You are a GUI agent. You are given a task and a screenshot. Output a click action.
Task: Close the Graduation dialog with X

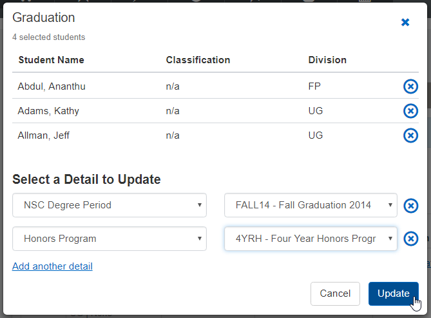coord(405,23)
